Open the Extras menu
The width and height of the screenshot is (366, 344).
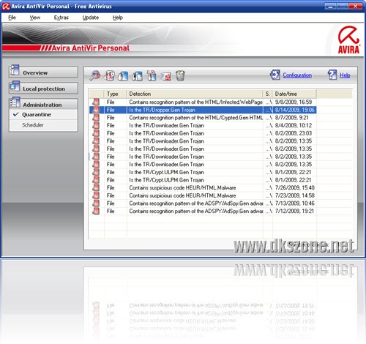tap(61, 18)
